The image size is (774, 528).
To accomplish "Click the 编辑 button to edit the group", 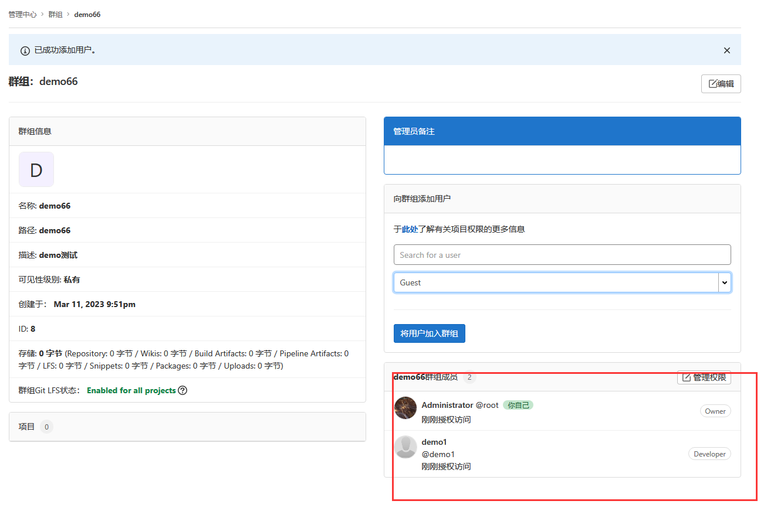I will 721,83.
